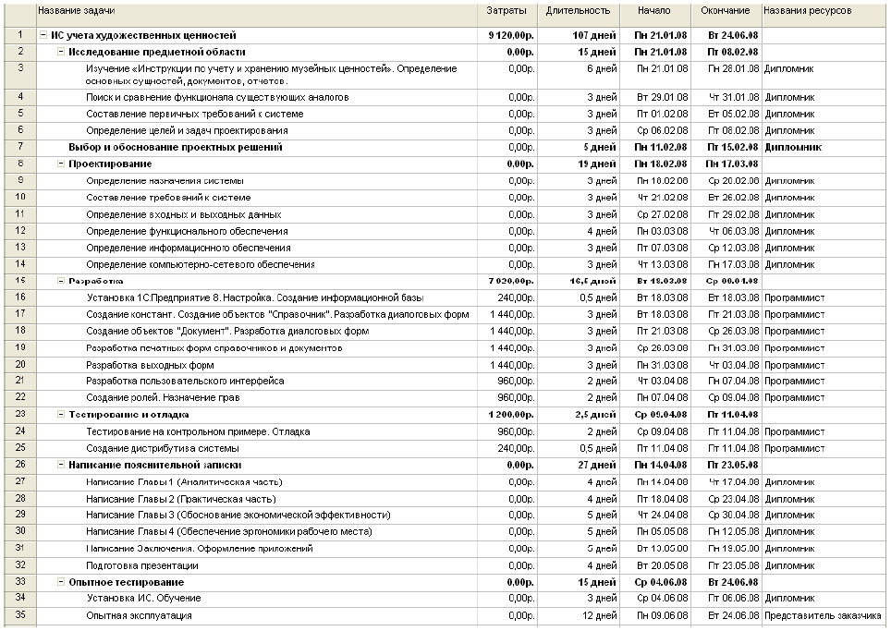Click finish date 'Пн 17.03.08' in the bold Проектирование summary row
This screenshot has width=891, height=631.
click(732, 164)
